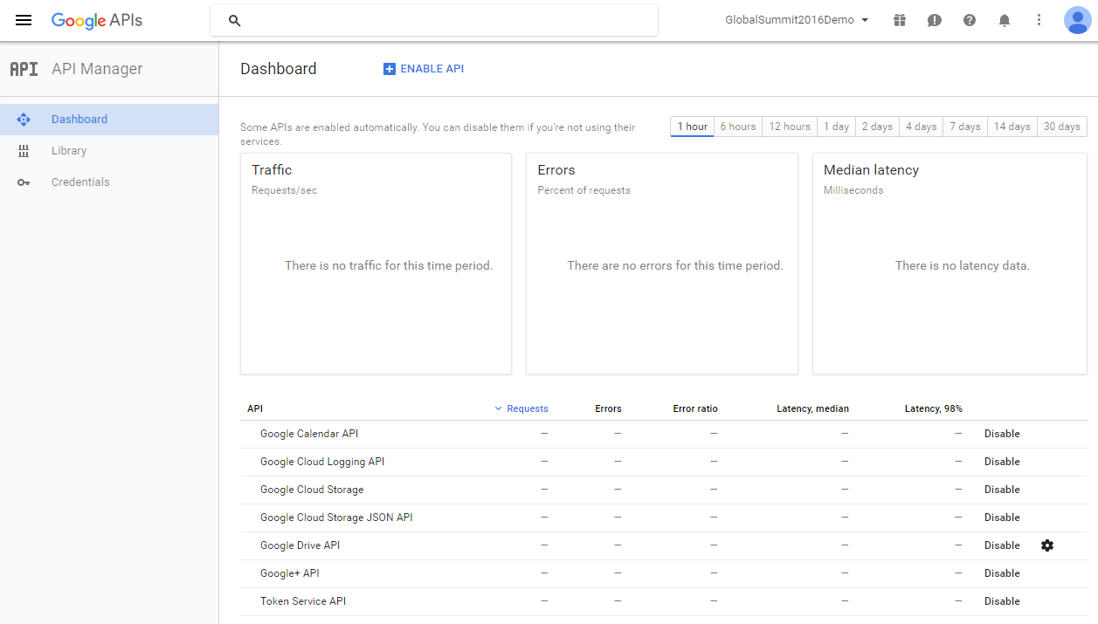Switch time range to 1 day
The image size is (1098, 624).
(836, 127)
